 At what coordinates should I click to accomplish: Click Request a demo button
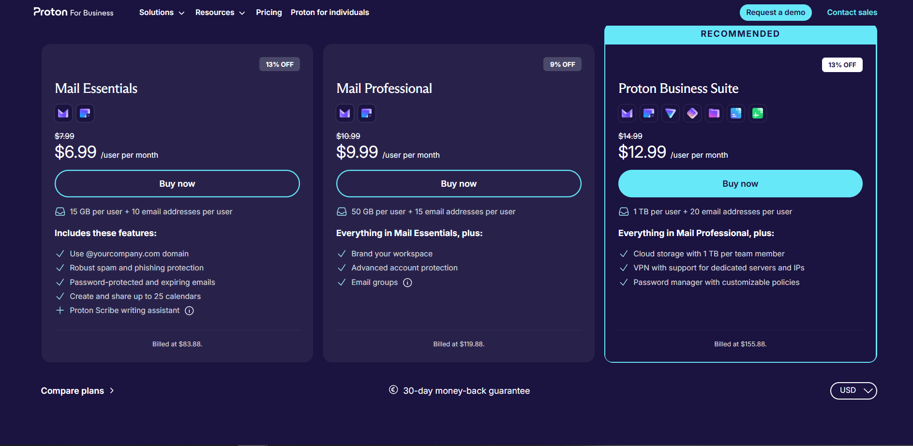click(776, 13)
